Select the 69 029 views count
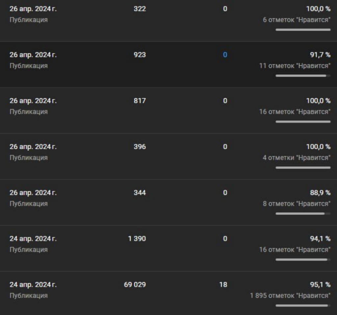 pyautogui.click(x=135, y=284)
